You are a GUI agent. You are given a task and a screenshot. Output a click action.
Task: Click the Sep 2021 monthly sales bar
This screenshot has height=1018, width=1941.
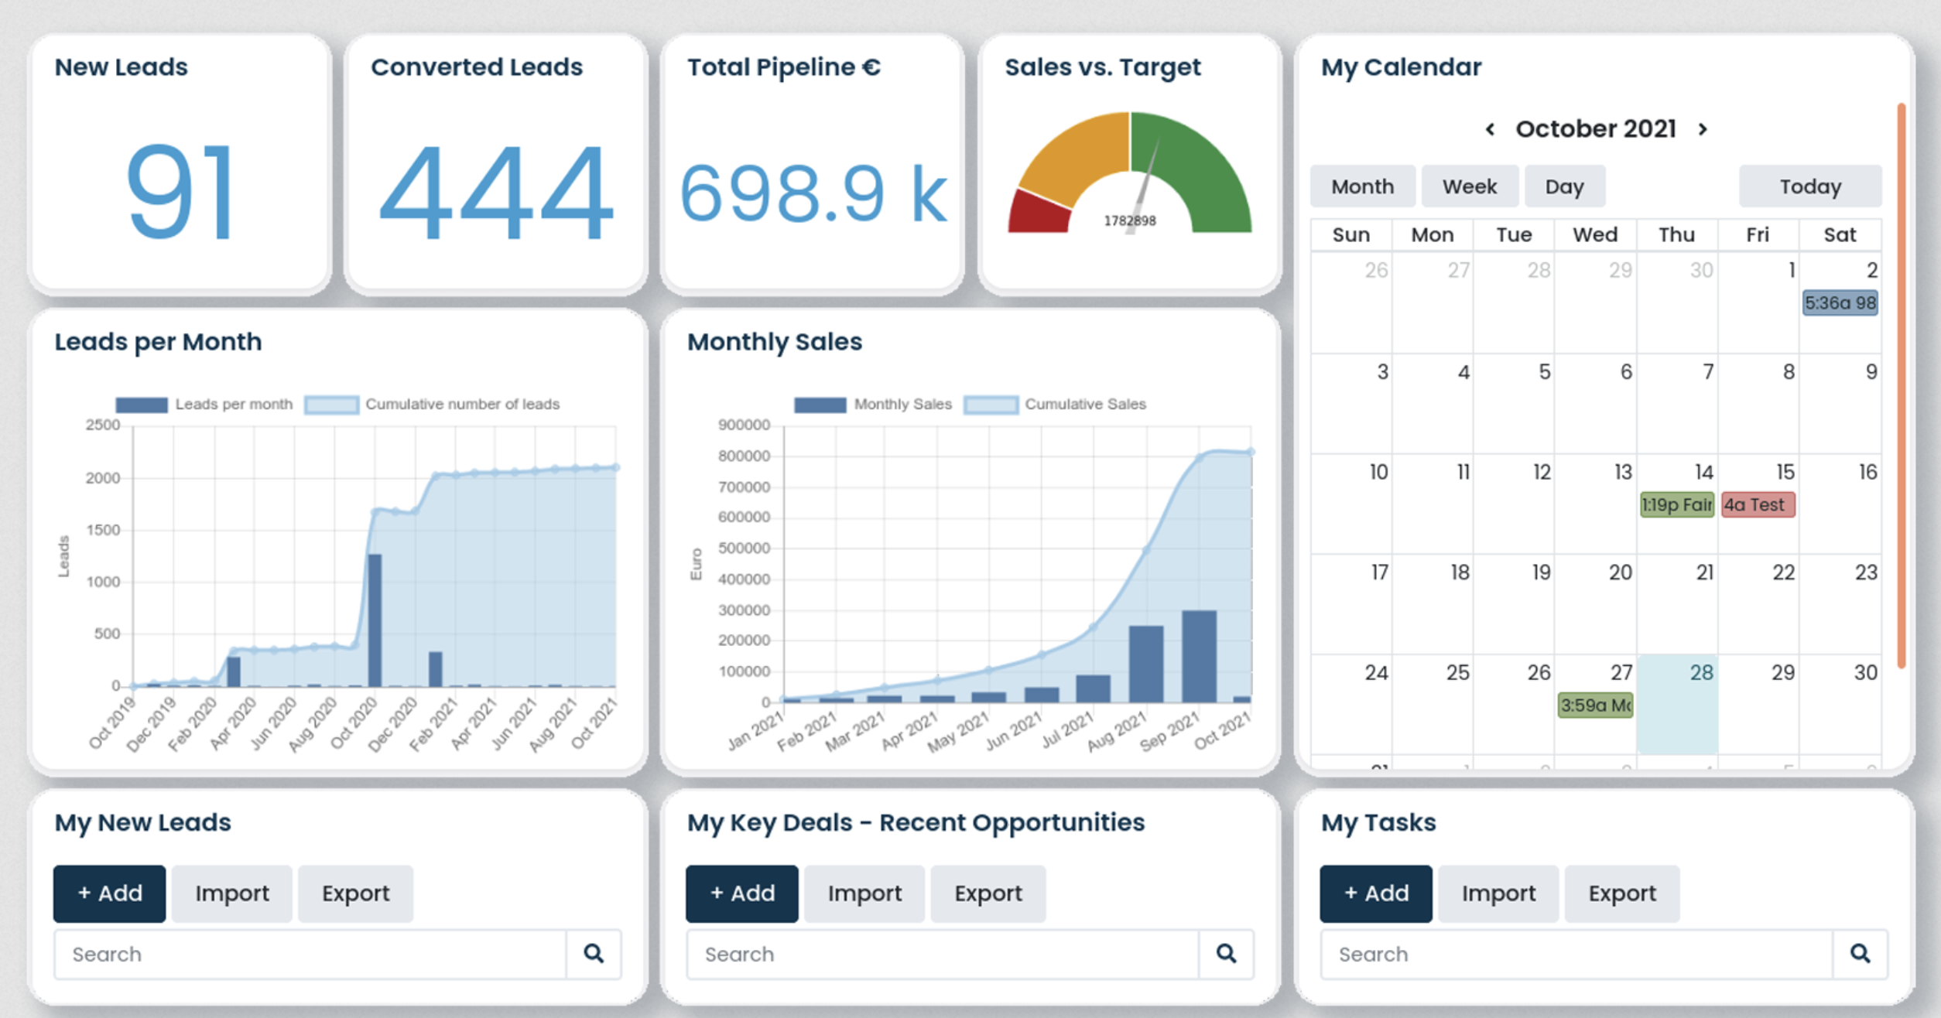click(1199, 656)
